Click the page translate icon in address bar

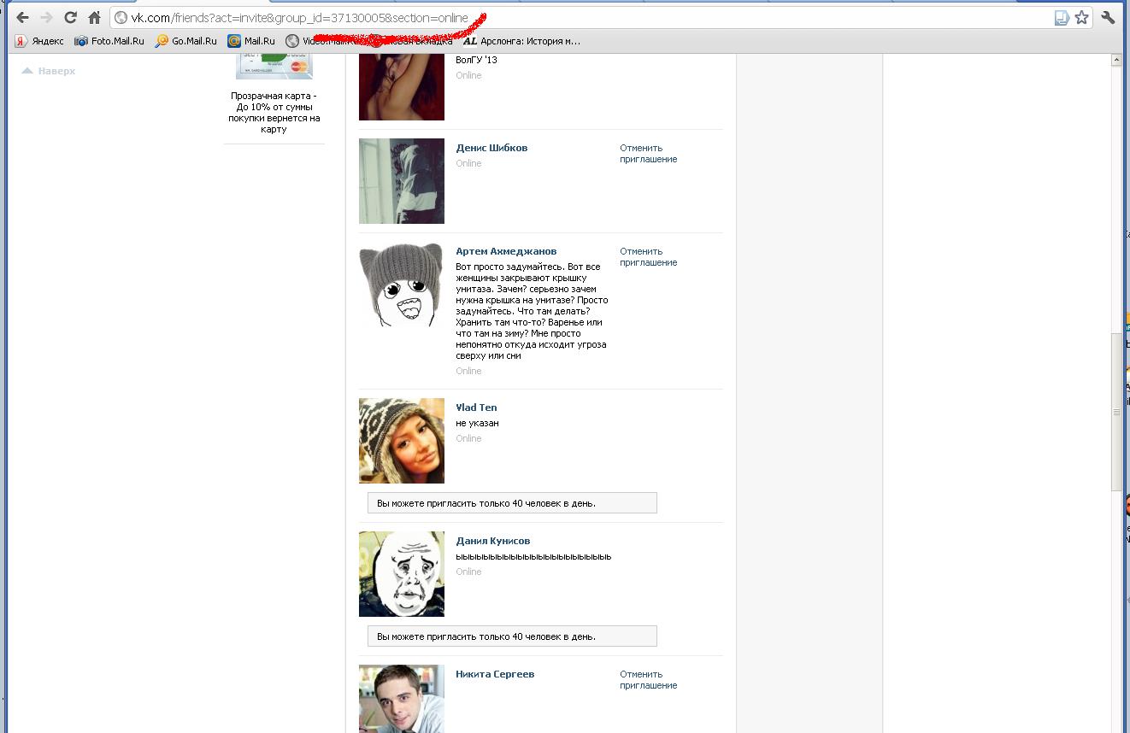tap(1062, 17)
